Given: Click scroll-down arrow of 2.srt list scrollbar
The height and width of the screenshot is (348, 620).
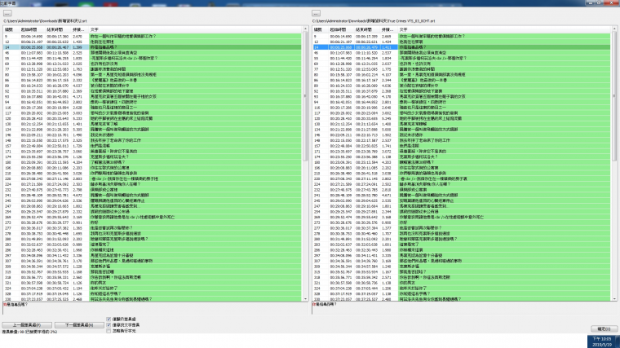Looking at the screenshot, I should point(305,299).
